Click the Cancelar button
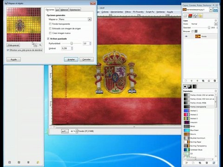 pos(86,59)
